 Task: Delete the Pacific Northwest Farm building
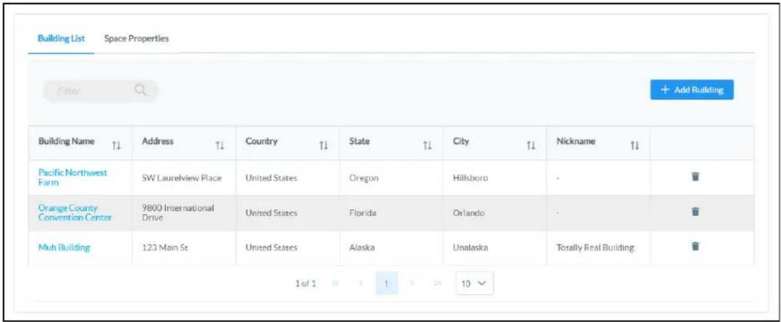click(x=696, y=177)
